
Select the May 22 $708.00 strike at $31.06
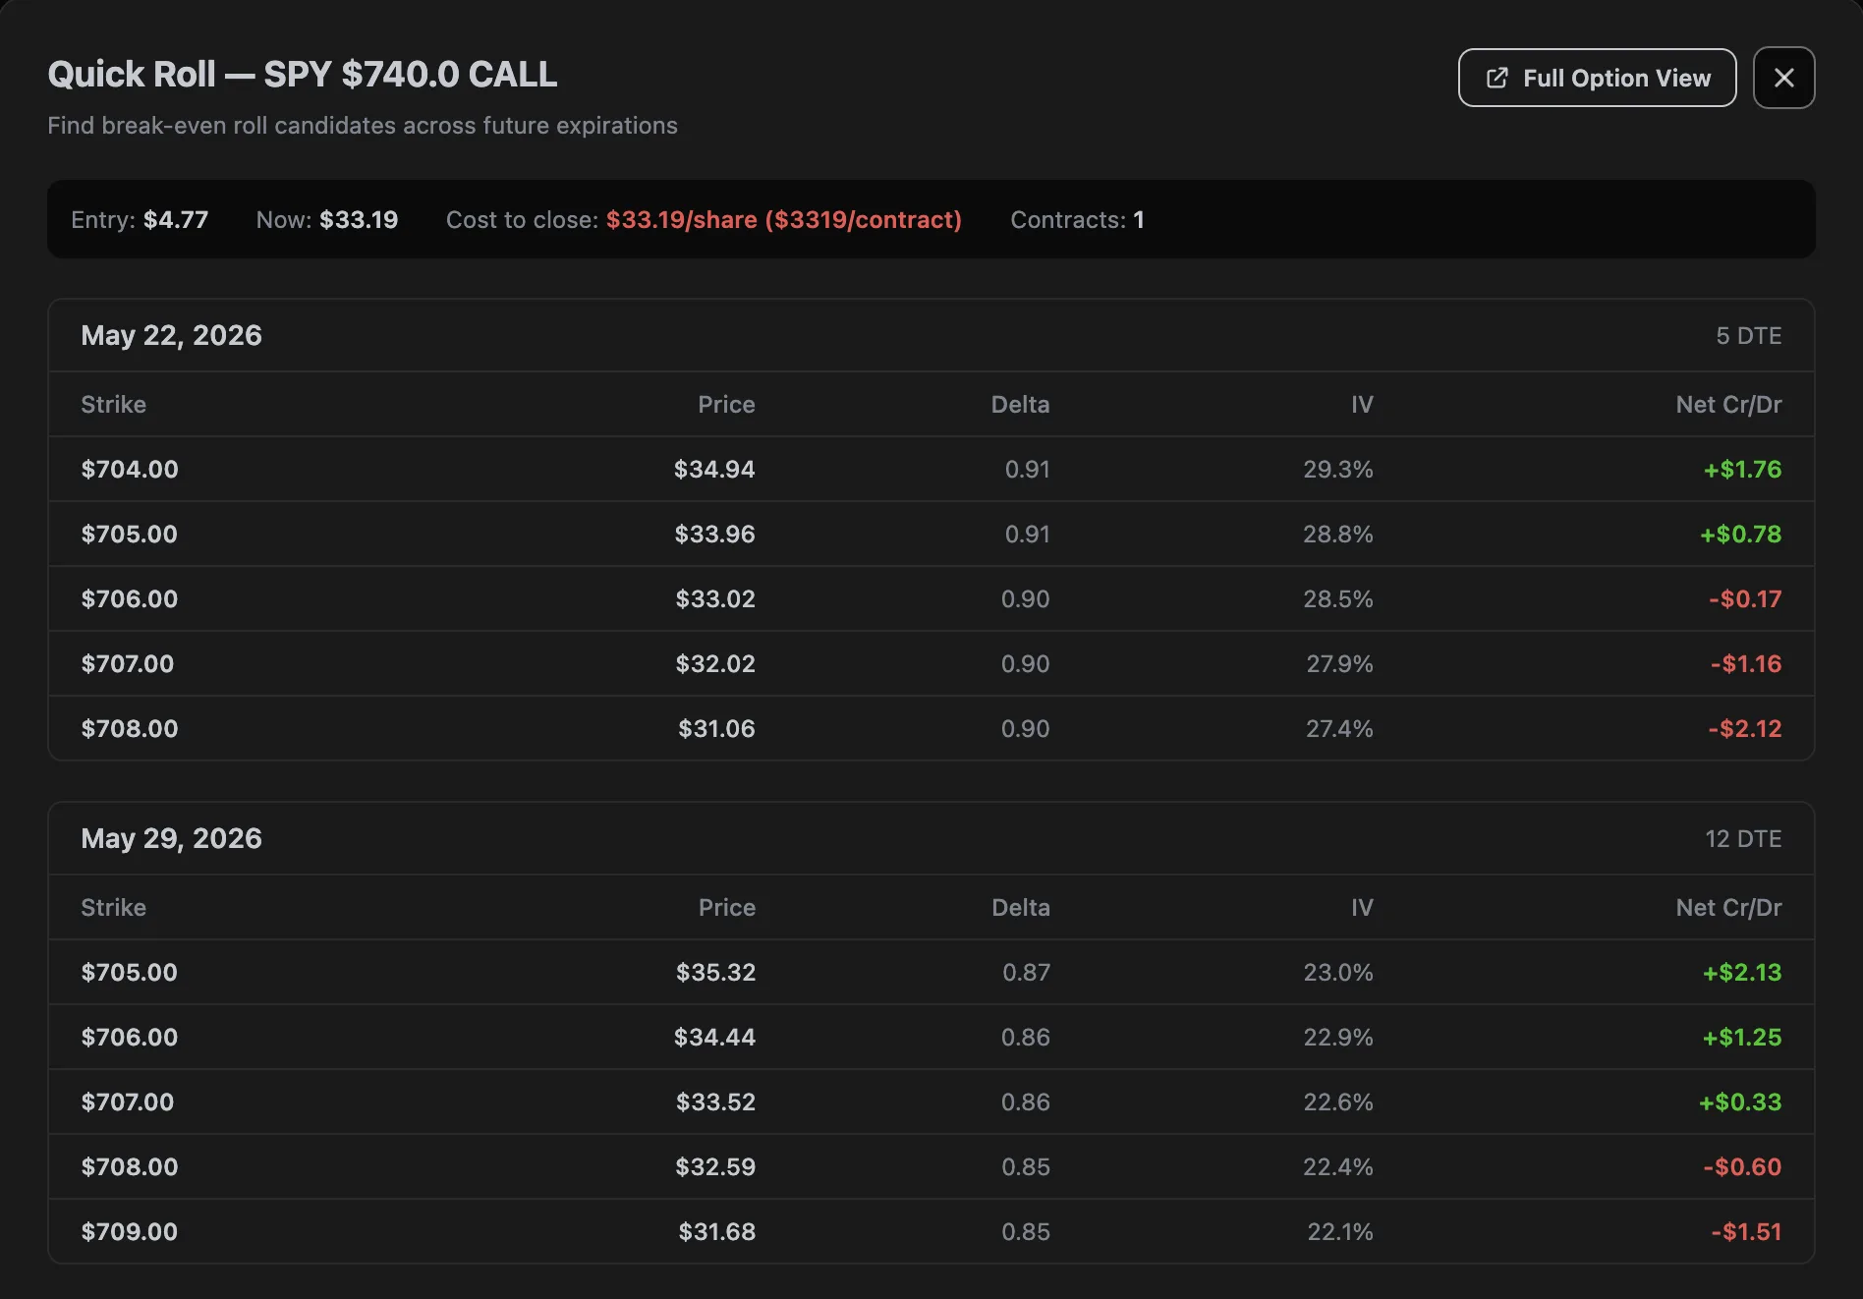(931, 728)
